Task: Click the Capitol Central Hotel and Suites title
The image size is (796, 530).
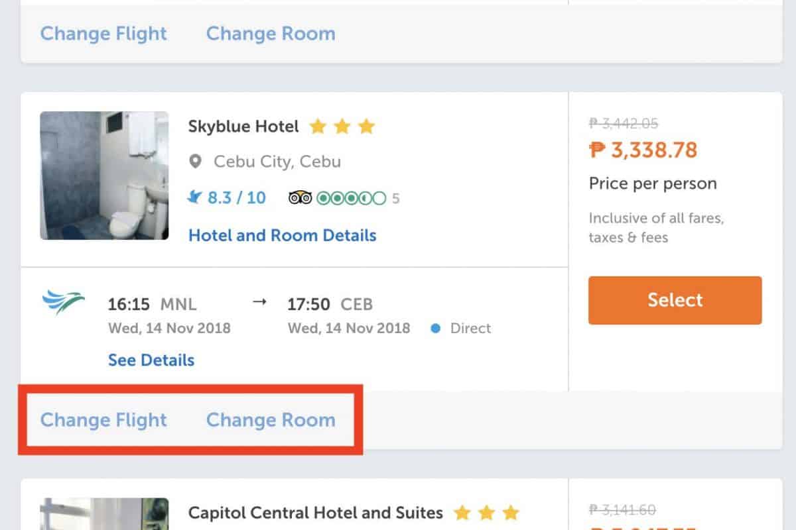Action: click(316, 513)
